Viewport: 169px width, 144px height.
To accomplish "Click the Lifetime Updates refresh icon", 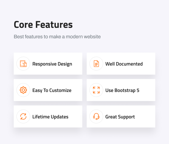I will click(23, 116).
